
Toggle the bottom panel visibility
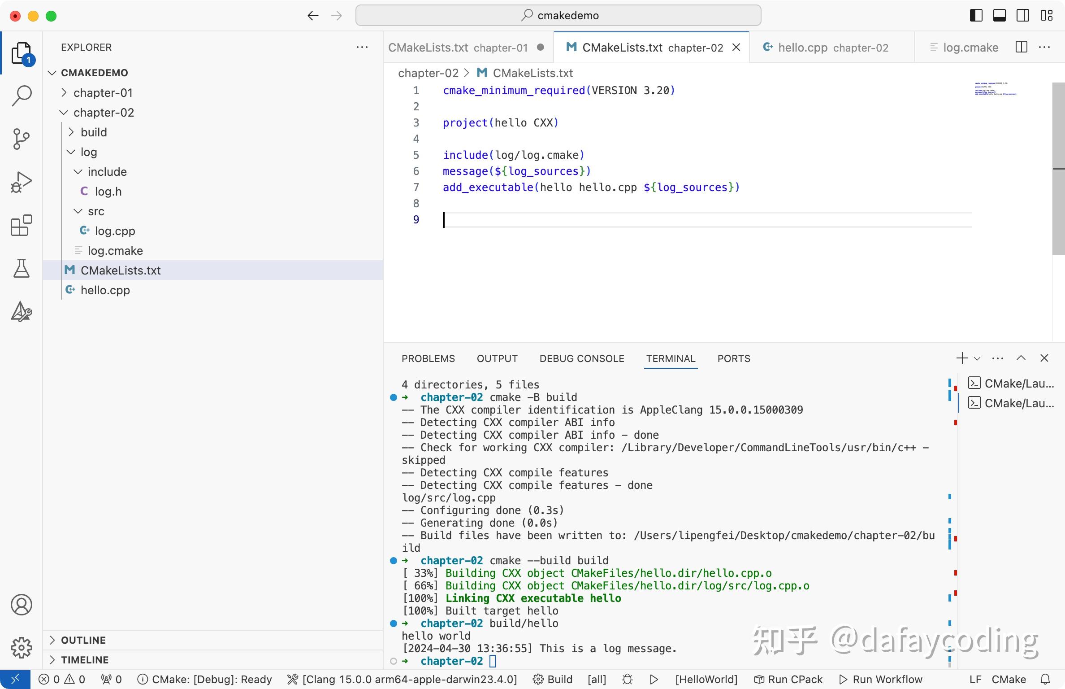[x=999, y=15]
